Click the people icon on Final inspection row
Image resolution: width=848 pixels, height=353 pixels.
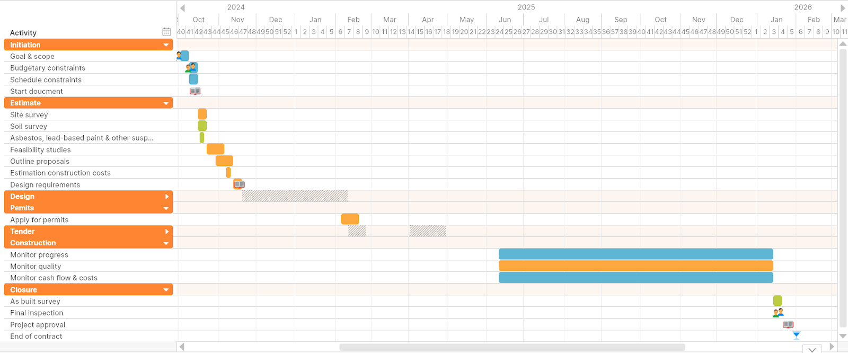(x=778, y=313)
